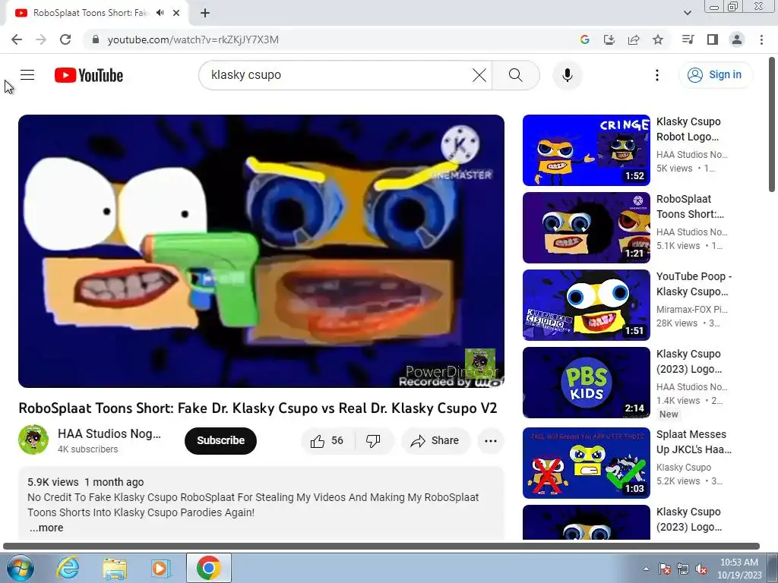Viewport: 778px width, 583px height.
Task: Open File Explorer from taskbar
Action: (x=115, y=568)
